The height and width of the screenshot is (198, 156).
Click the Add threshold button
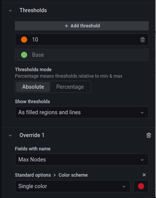point(82,26)
